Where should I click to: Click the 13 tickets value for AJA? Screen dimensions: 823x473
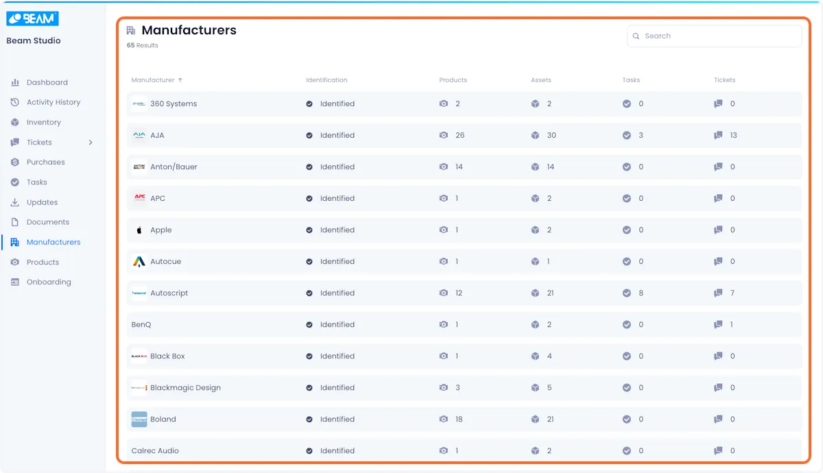point(733,135)
